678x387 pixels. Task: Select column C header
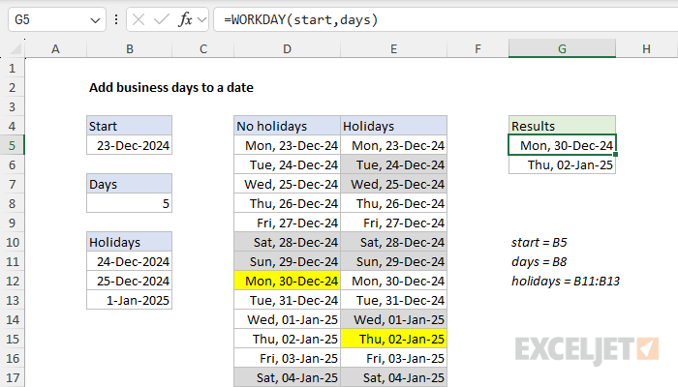[203, 48]
